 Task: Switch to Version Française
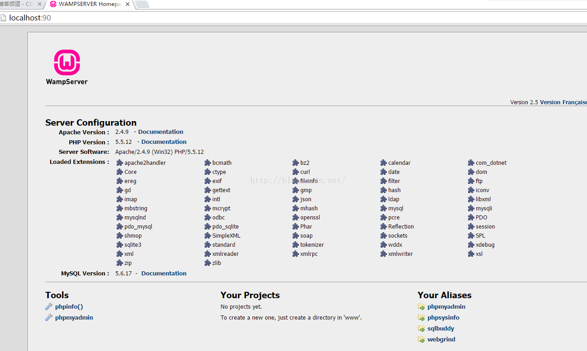click(563, 102)
